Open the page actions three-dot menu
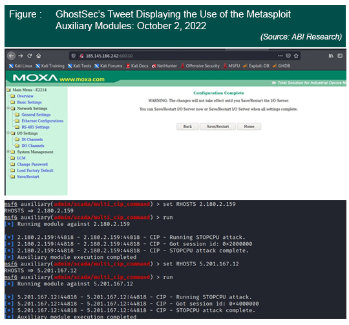This screenshot has height=325, width=349. click(280, 56)
